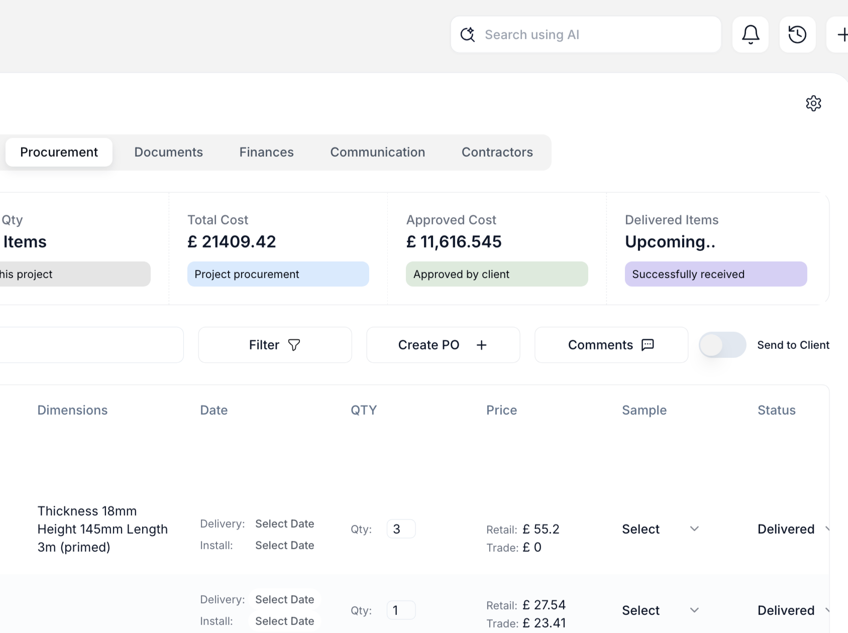
Task: Click the AI search sparkle icon
Action: point(468,35)
